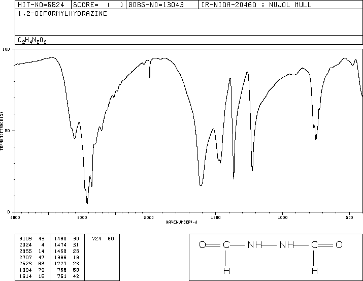Select peak table entry 2523

point(25,264)
